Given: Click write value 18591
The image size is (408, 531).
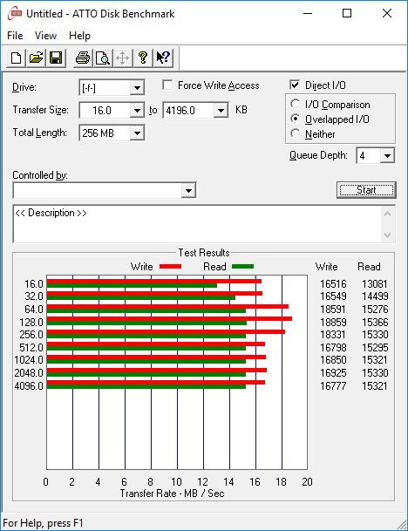Looking at the screenshot, I should click(x=333, y=310).
